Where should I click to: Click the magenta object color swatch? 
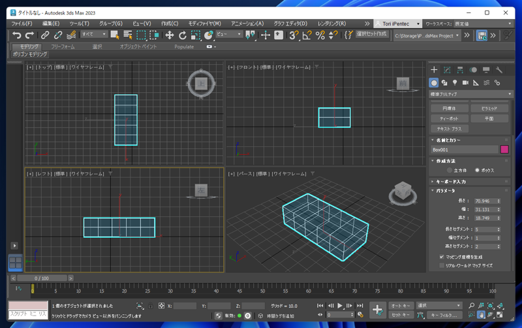[504, 150]
